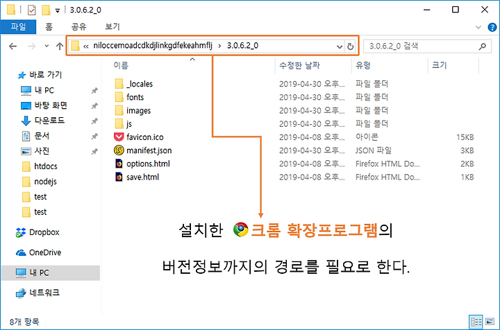The width and height of the screenshot is (500, 330).
Task: Switch to the 홈 ribbon tab
Action: [49, 27]
